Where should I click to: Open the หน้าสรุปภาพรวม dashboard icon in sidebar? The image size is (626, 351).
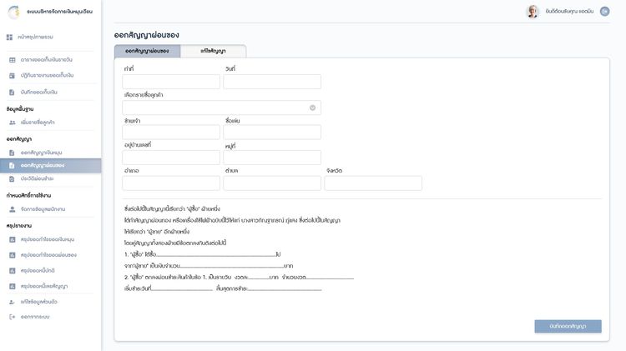(x=9, y=38)
